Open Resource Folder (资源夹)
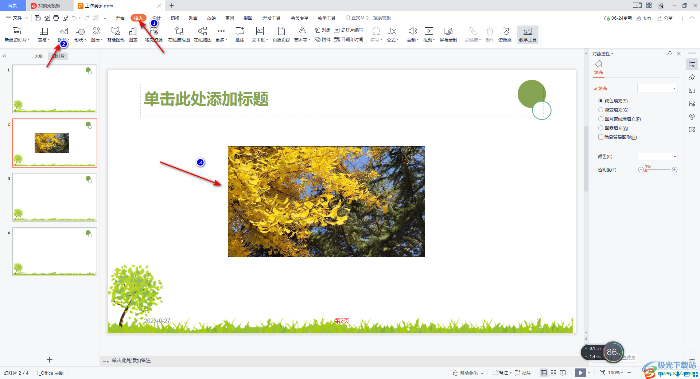700x379 pixels. (505, 35)
